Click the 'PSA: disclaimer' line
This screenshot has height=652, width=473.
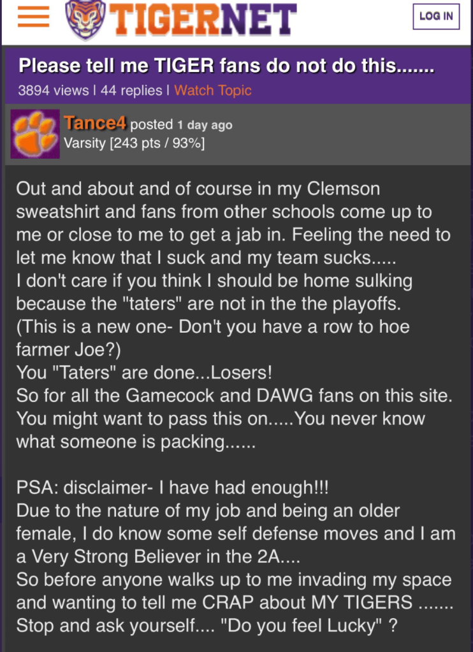tap(171, 488)
